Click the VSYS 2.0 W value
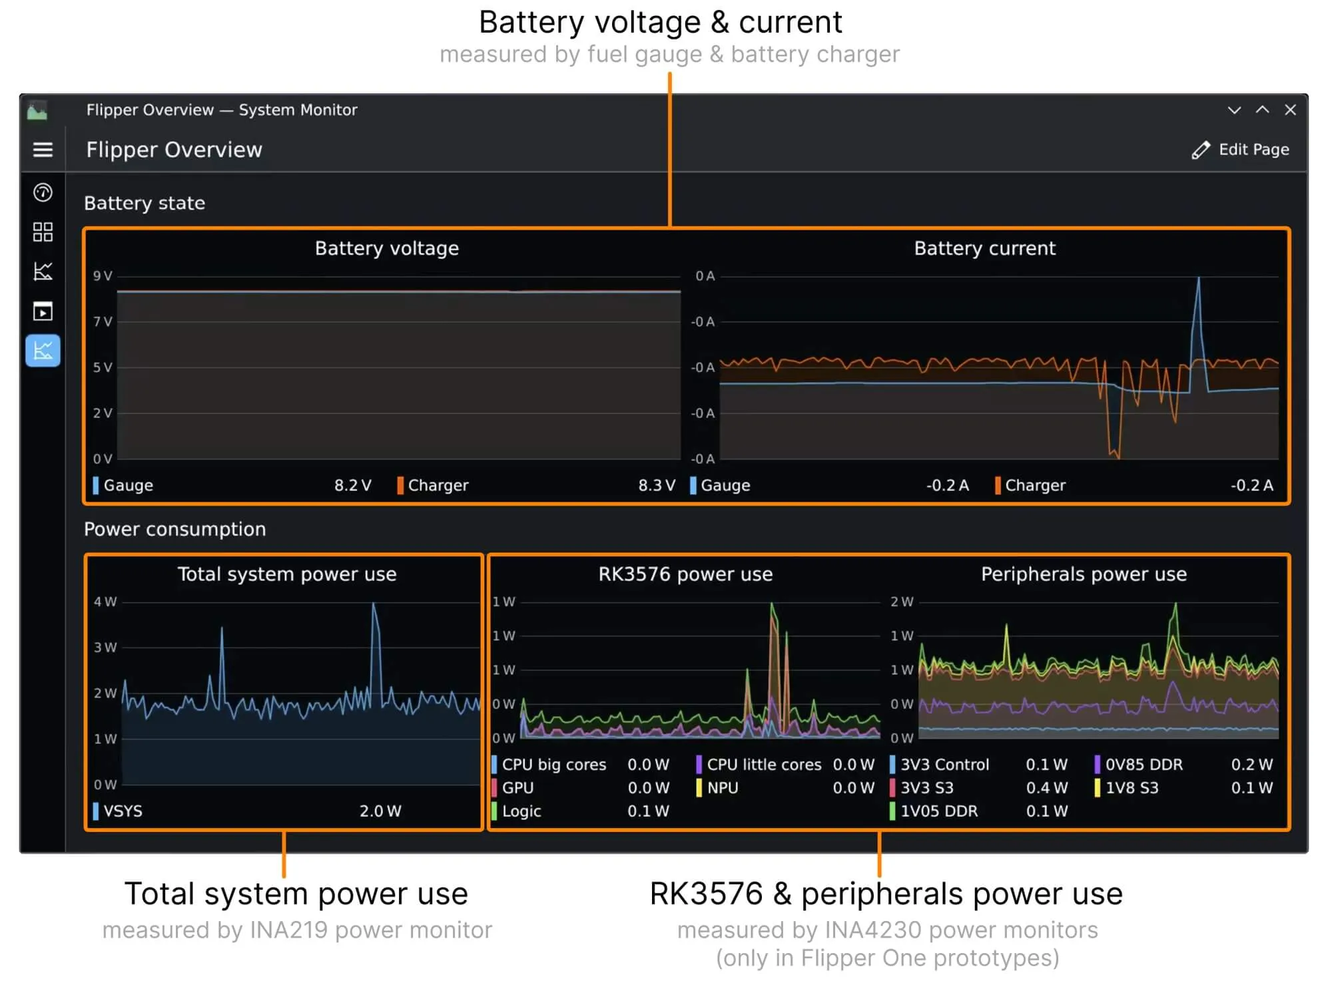Image resolution: width=1332 pixels, height=985 pixels. click(380, 811)
